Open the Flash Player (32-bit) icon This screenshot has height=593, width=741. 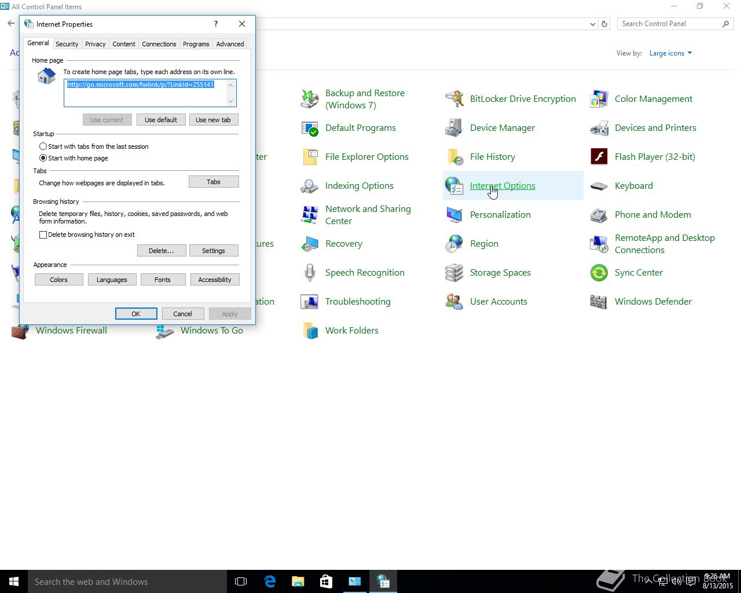(x=599, y=157)
